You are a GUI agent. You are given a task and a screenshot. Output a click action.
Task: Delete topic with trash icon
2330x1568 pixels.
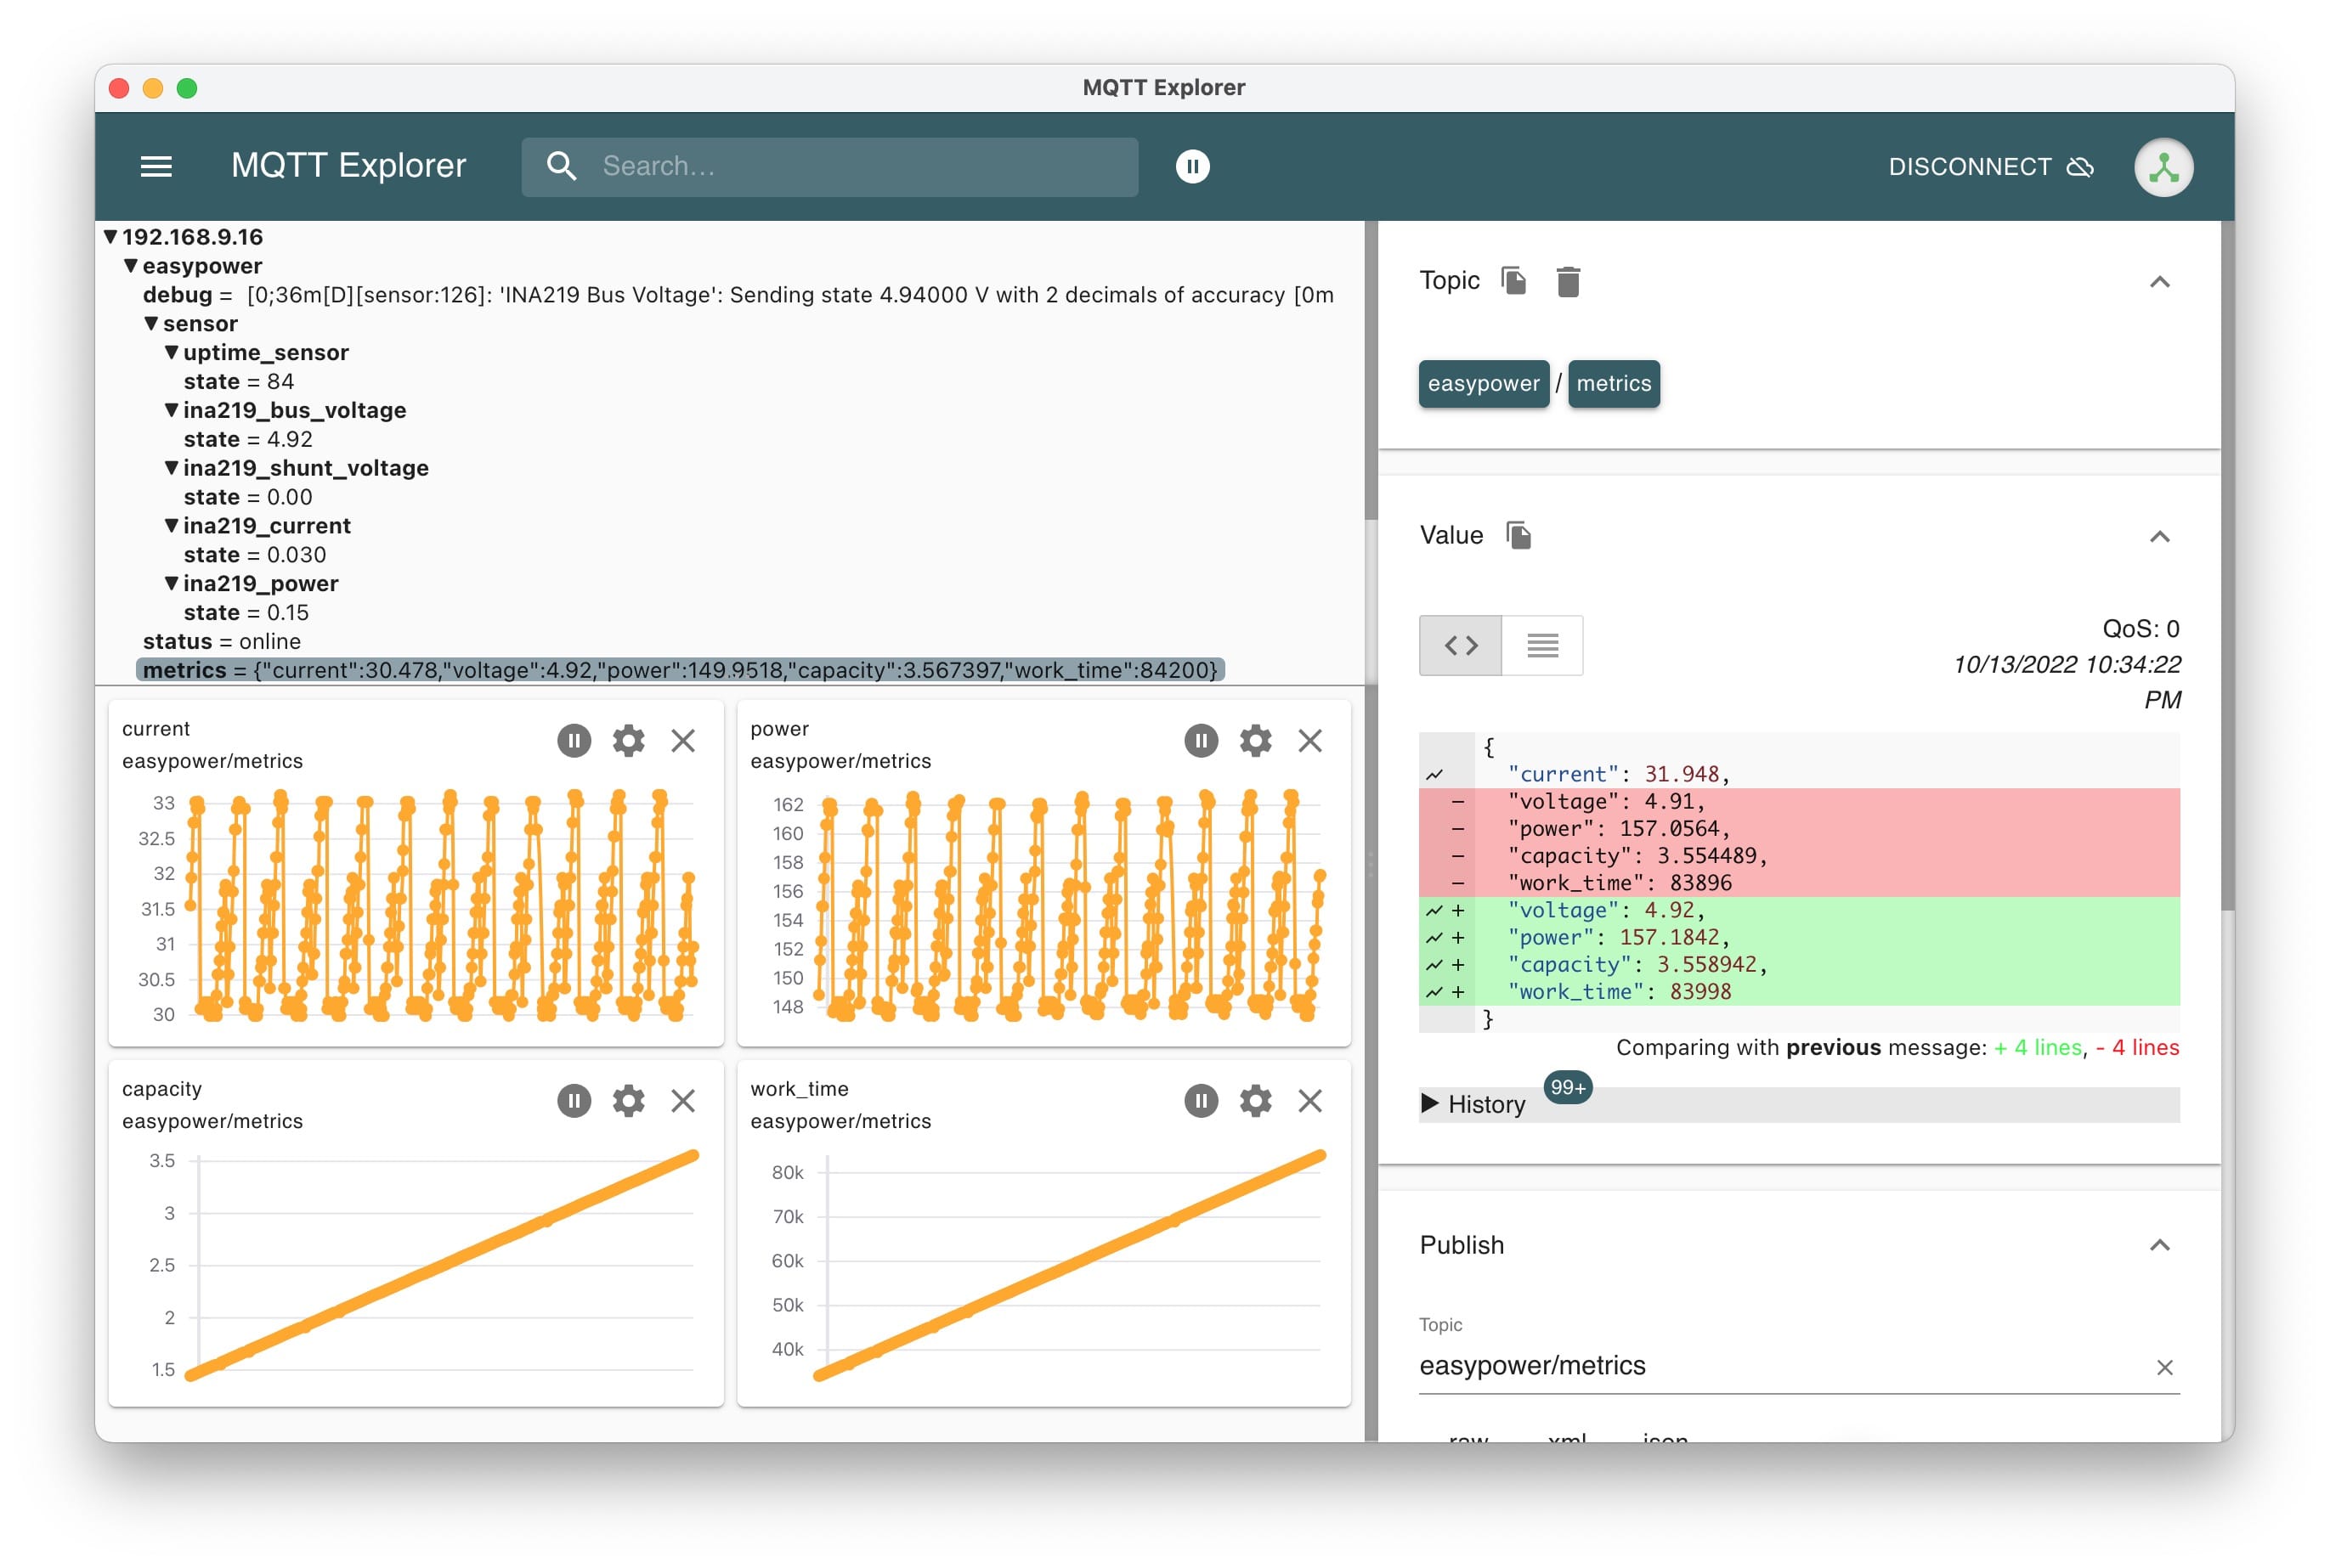click(1568, 282)
